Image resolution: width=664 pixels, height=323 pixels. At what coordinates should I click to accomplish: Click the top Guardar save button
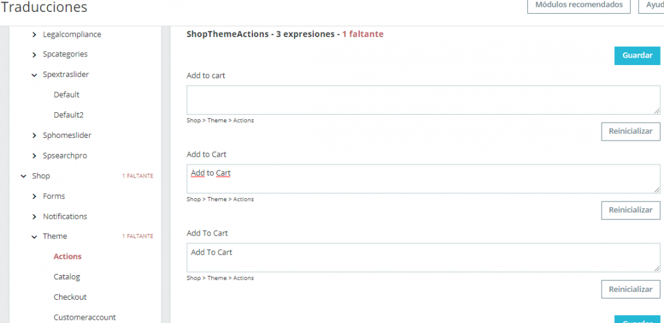637,56
